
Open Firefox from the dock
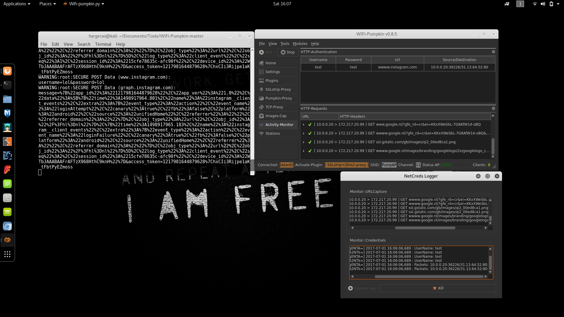(x=7, y=71)
